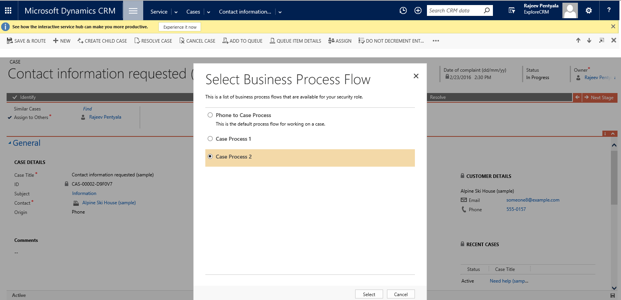Dismiss the yellow notification bar
Screen dimensions: 621x300
coord(613,26)
